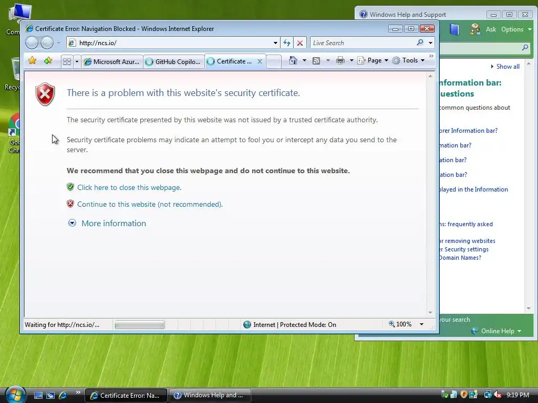Click the Home page icon
This screenshot has height=403, width=538.
pyautogui.click(x=293, y=60)
